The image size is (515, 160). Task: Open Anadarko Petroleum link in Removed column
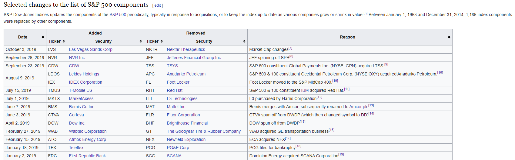(x=186, y=74)
